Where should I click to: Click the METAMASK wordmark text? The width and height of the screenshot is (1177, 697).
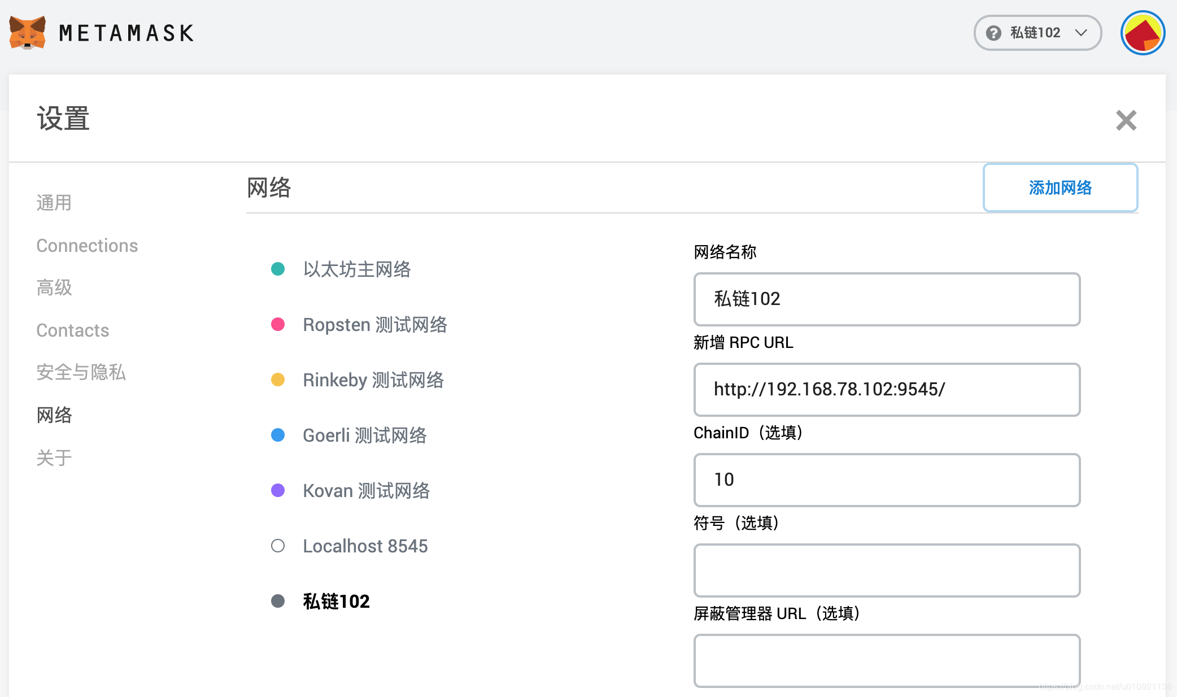[127, 33]
